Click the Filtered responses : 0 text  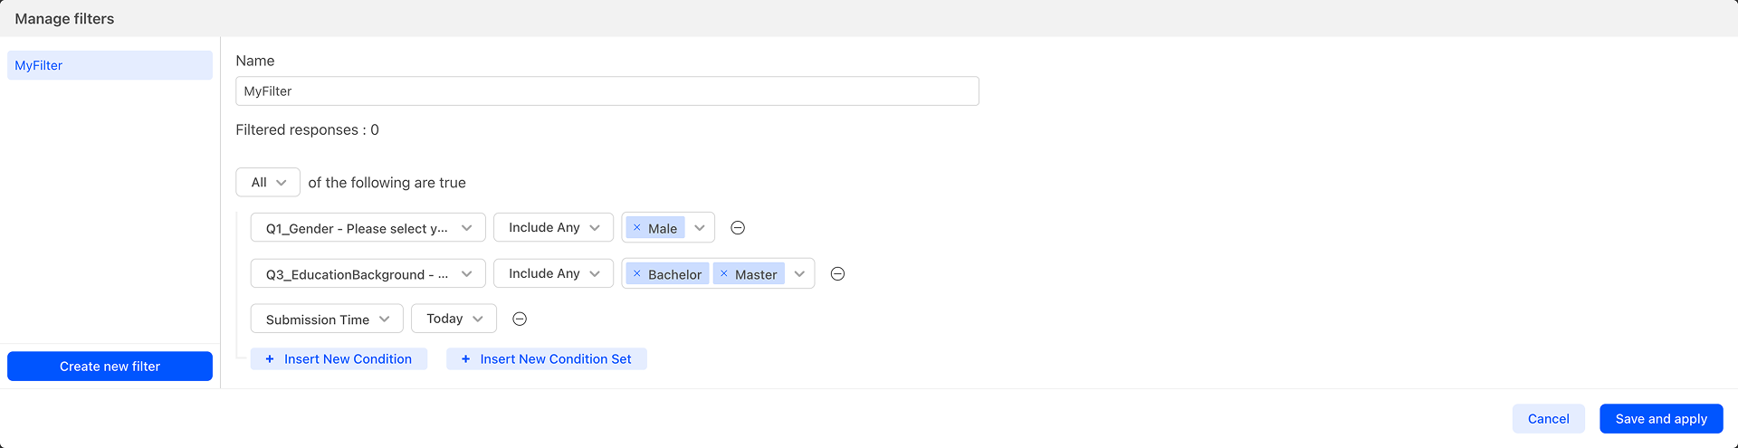pos(307,129)
